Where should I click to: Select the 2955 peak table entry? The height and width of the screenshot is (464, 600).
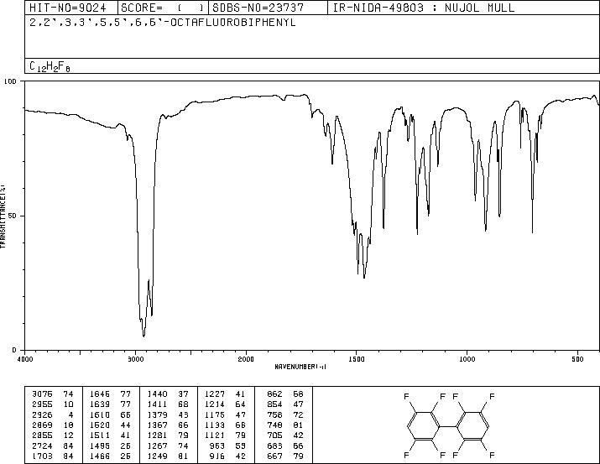tap(52, 404)
